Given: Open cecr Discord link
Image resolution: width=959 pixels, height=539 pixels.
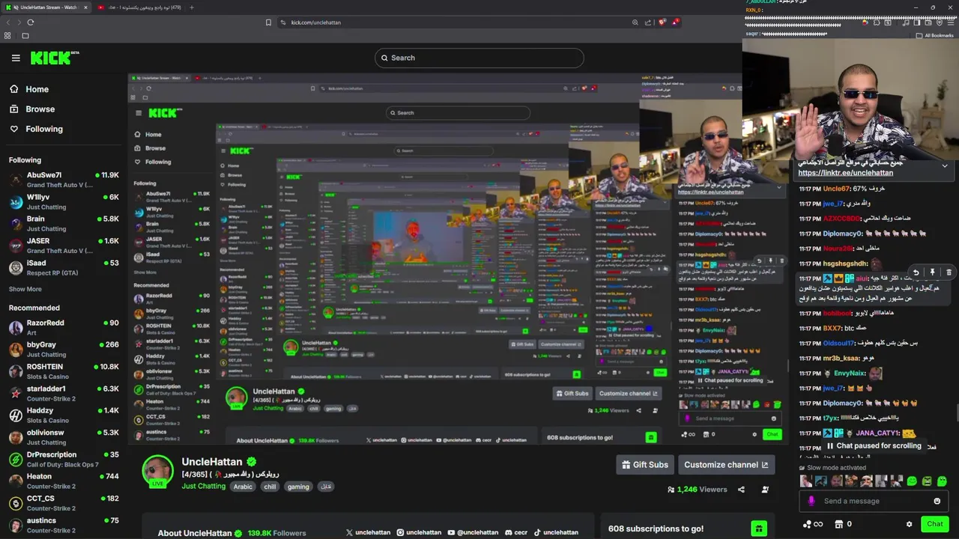Looking at the screenshot, I should click(516, 532).
